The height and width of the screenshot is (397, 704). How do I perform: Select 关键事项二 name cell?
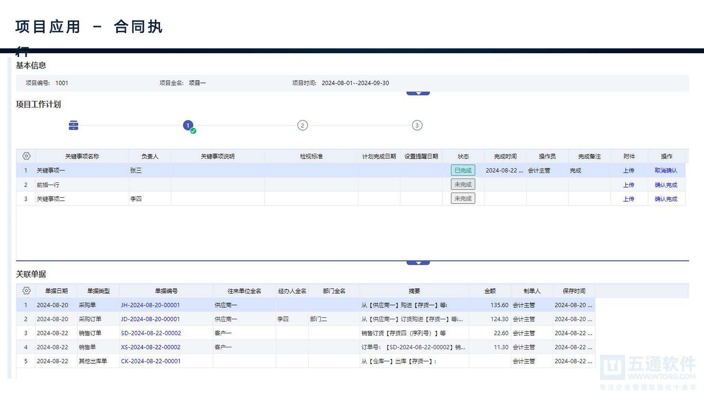coord(82,199)
